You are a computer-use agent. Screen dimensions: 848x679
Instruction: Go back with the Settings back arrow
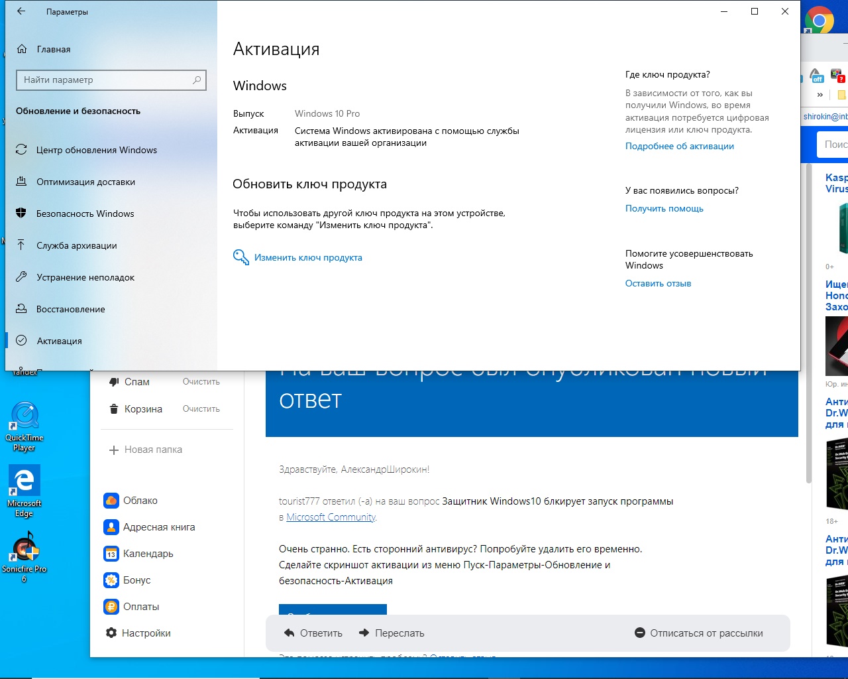coord(21,11)
